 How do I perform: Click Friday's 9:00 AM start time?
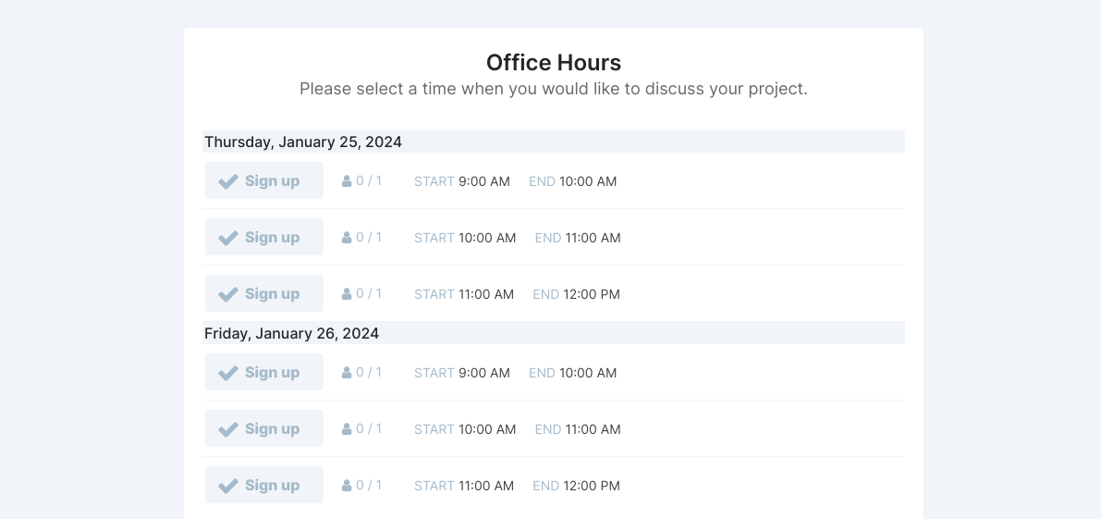(x=483, y=373)
